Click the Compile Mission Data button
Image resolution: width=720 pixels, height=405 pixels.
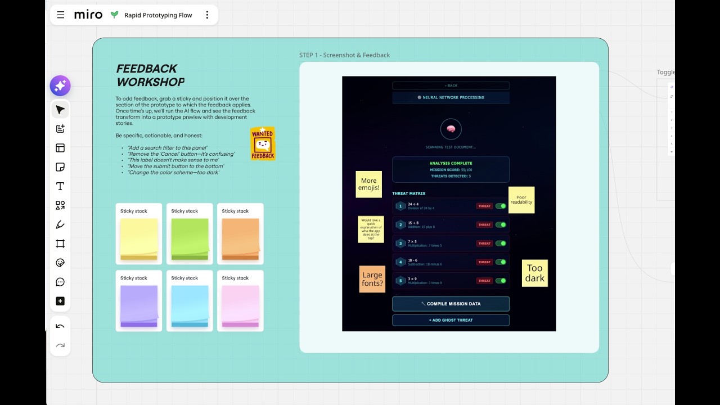click(451, 304)
